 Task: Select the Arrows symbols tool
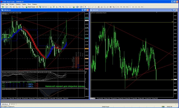click(x=113, y=7)
